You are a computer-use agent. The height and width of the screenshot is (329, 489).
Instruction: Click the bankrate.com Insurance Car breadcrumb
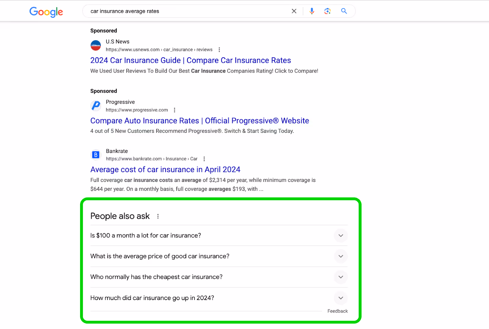click(152, 159)
